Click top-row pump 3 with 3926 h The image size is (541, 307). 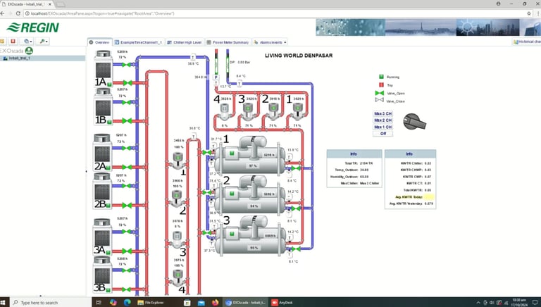pyautogui.click(x=248, y=111)
